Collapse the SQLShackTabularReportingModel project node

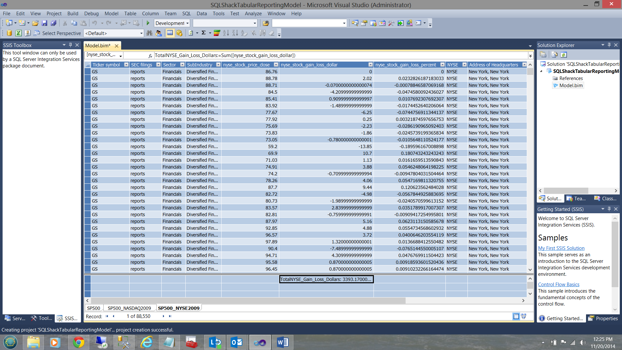click(541, 71)
